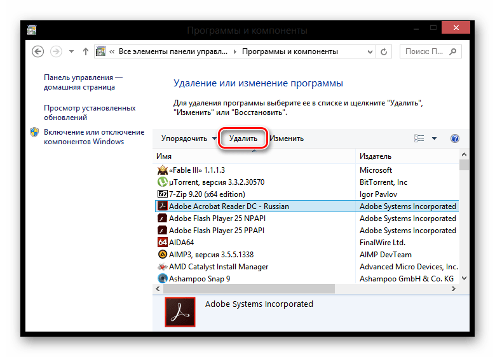Click publisher Igor Pavlov cell
The height and width of the screenshot is (357, 495).
click(x=378, y=194)
